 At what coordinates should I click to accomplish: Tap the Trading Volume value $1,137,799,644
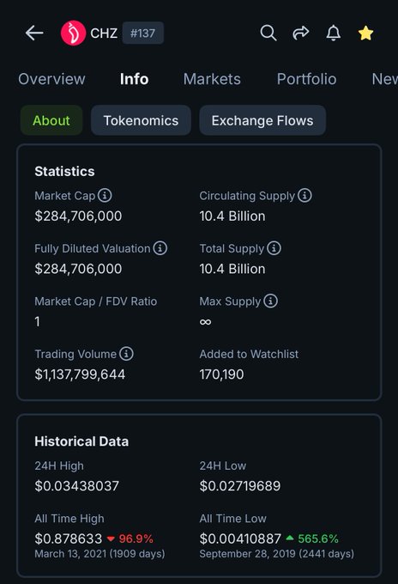click(x=80, y=374)
